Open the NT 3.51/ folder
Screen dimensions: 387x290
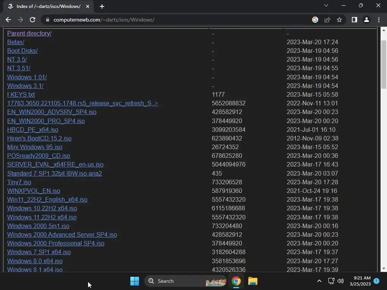point(19,68)
